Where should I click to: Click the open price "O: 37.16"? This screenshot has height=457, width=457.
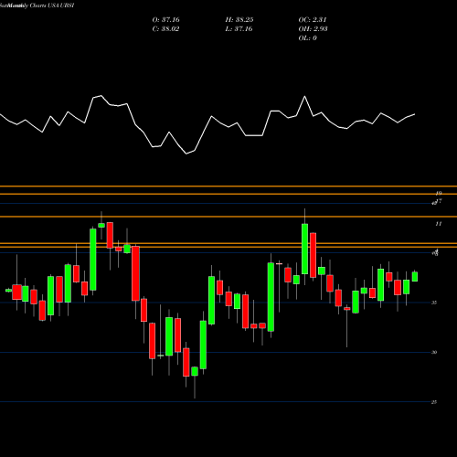pos(166,20)
